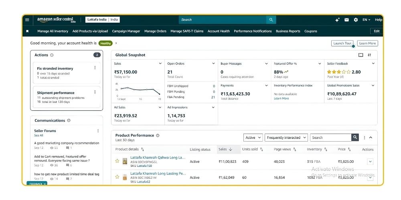Viewport: 401px width, 200px height.
Task: Go to Manage All Inventory
Action: click(x=53, y=31)
